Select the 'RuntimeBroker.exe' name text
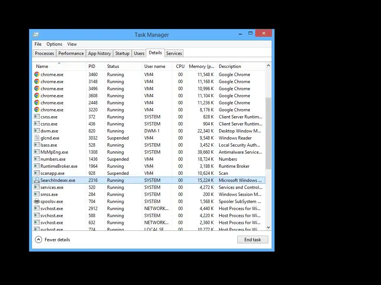 click(59, 166)
